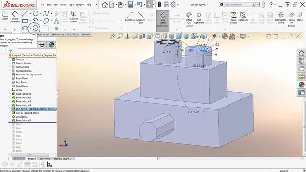Screen dimensions: 306x172
Task: Click the Undo toolbar icon
Action: 140,4
